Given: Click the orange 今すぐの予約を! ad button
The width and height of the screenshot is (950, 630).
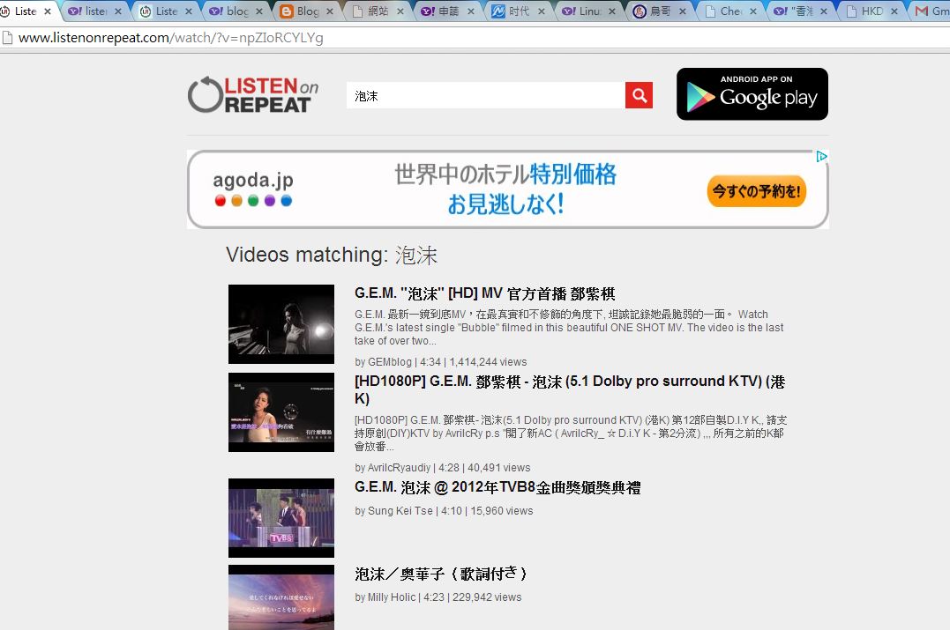Looking at the screenshot, I should pos(758,190).
